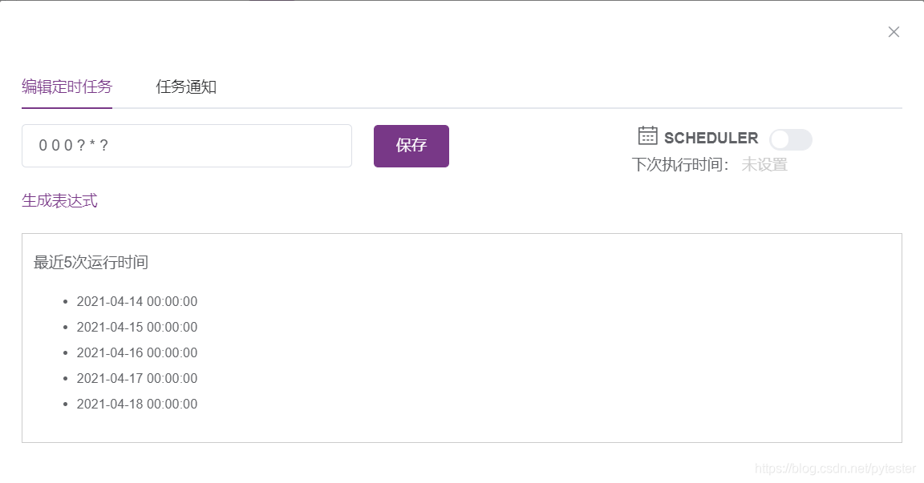The height and width of the screenshot is (483, 924).
Task: Click the 最近5次运行时间 heading
Action: pos(91,262)
